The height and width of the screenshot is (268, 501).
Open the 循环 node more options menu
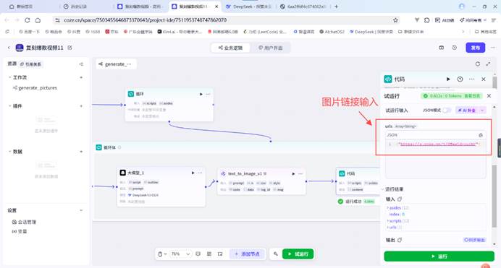click(208, 94)
